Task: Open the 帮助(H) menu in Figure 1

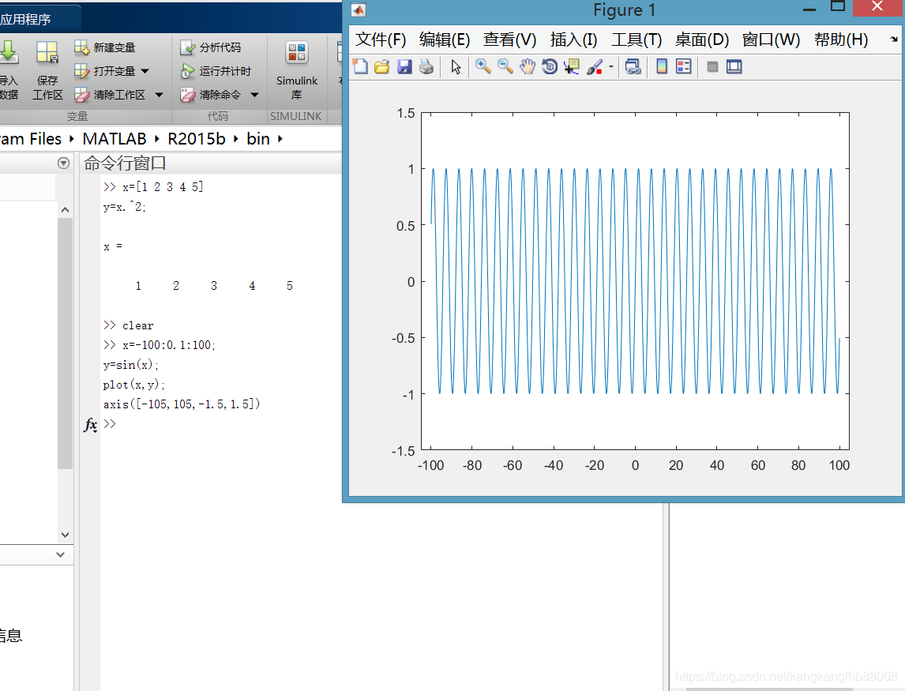Action: (841, 39)
